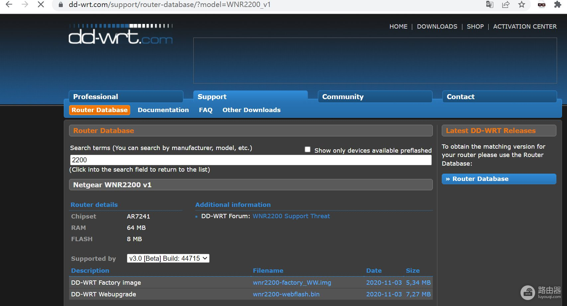The height and width of the screenshot is (306, 567).
Task: Open the extensions puzzle icon
Action: (558, 5)
